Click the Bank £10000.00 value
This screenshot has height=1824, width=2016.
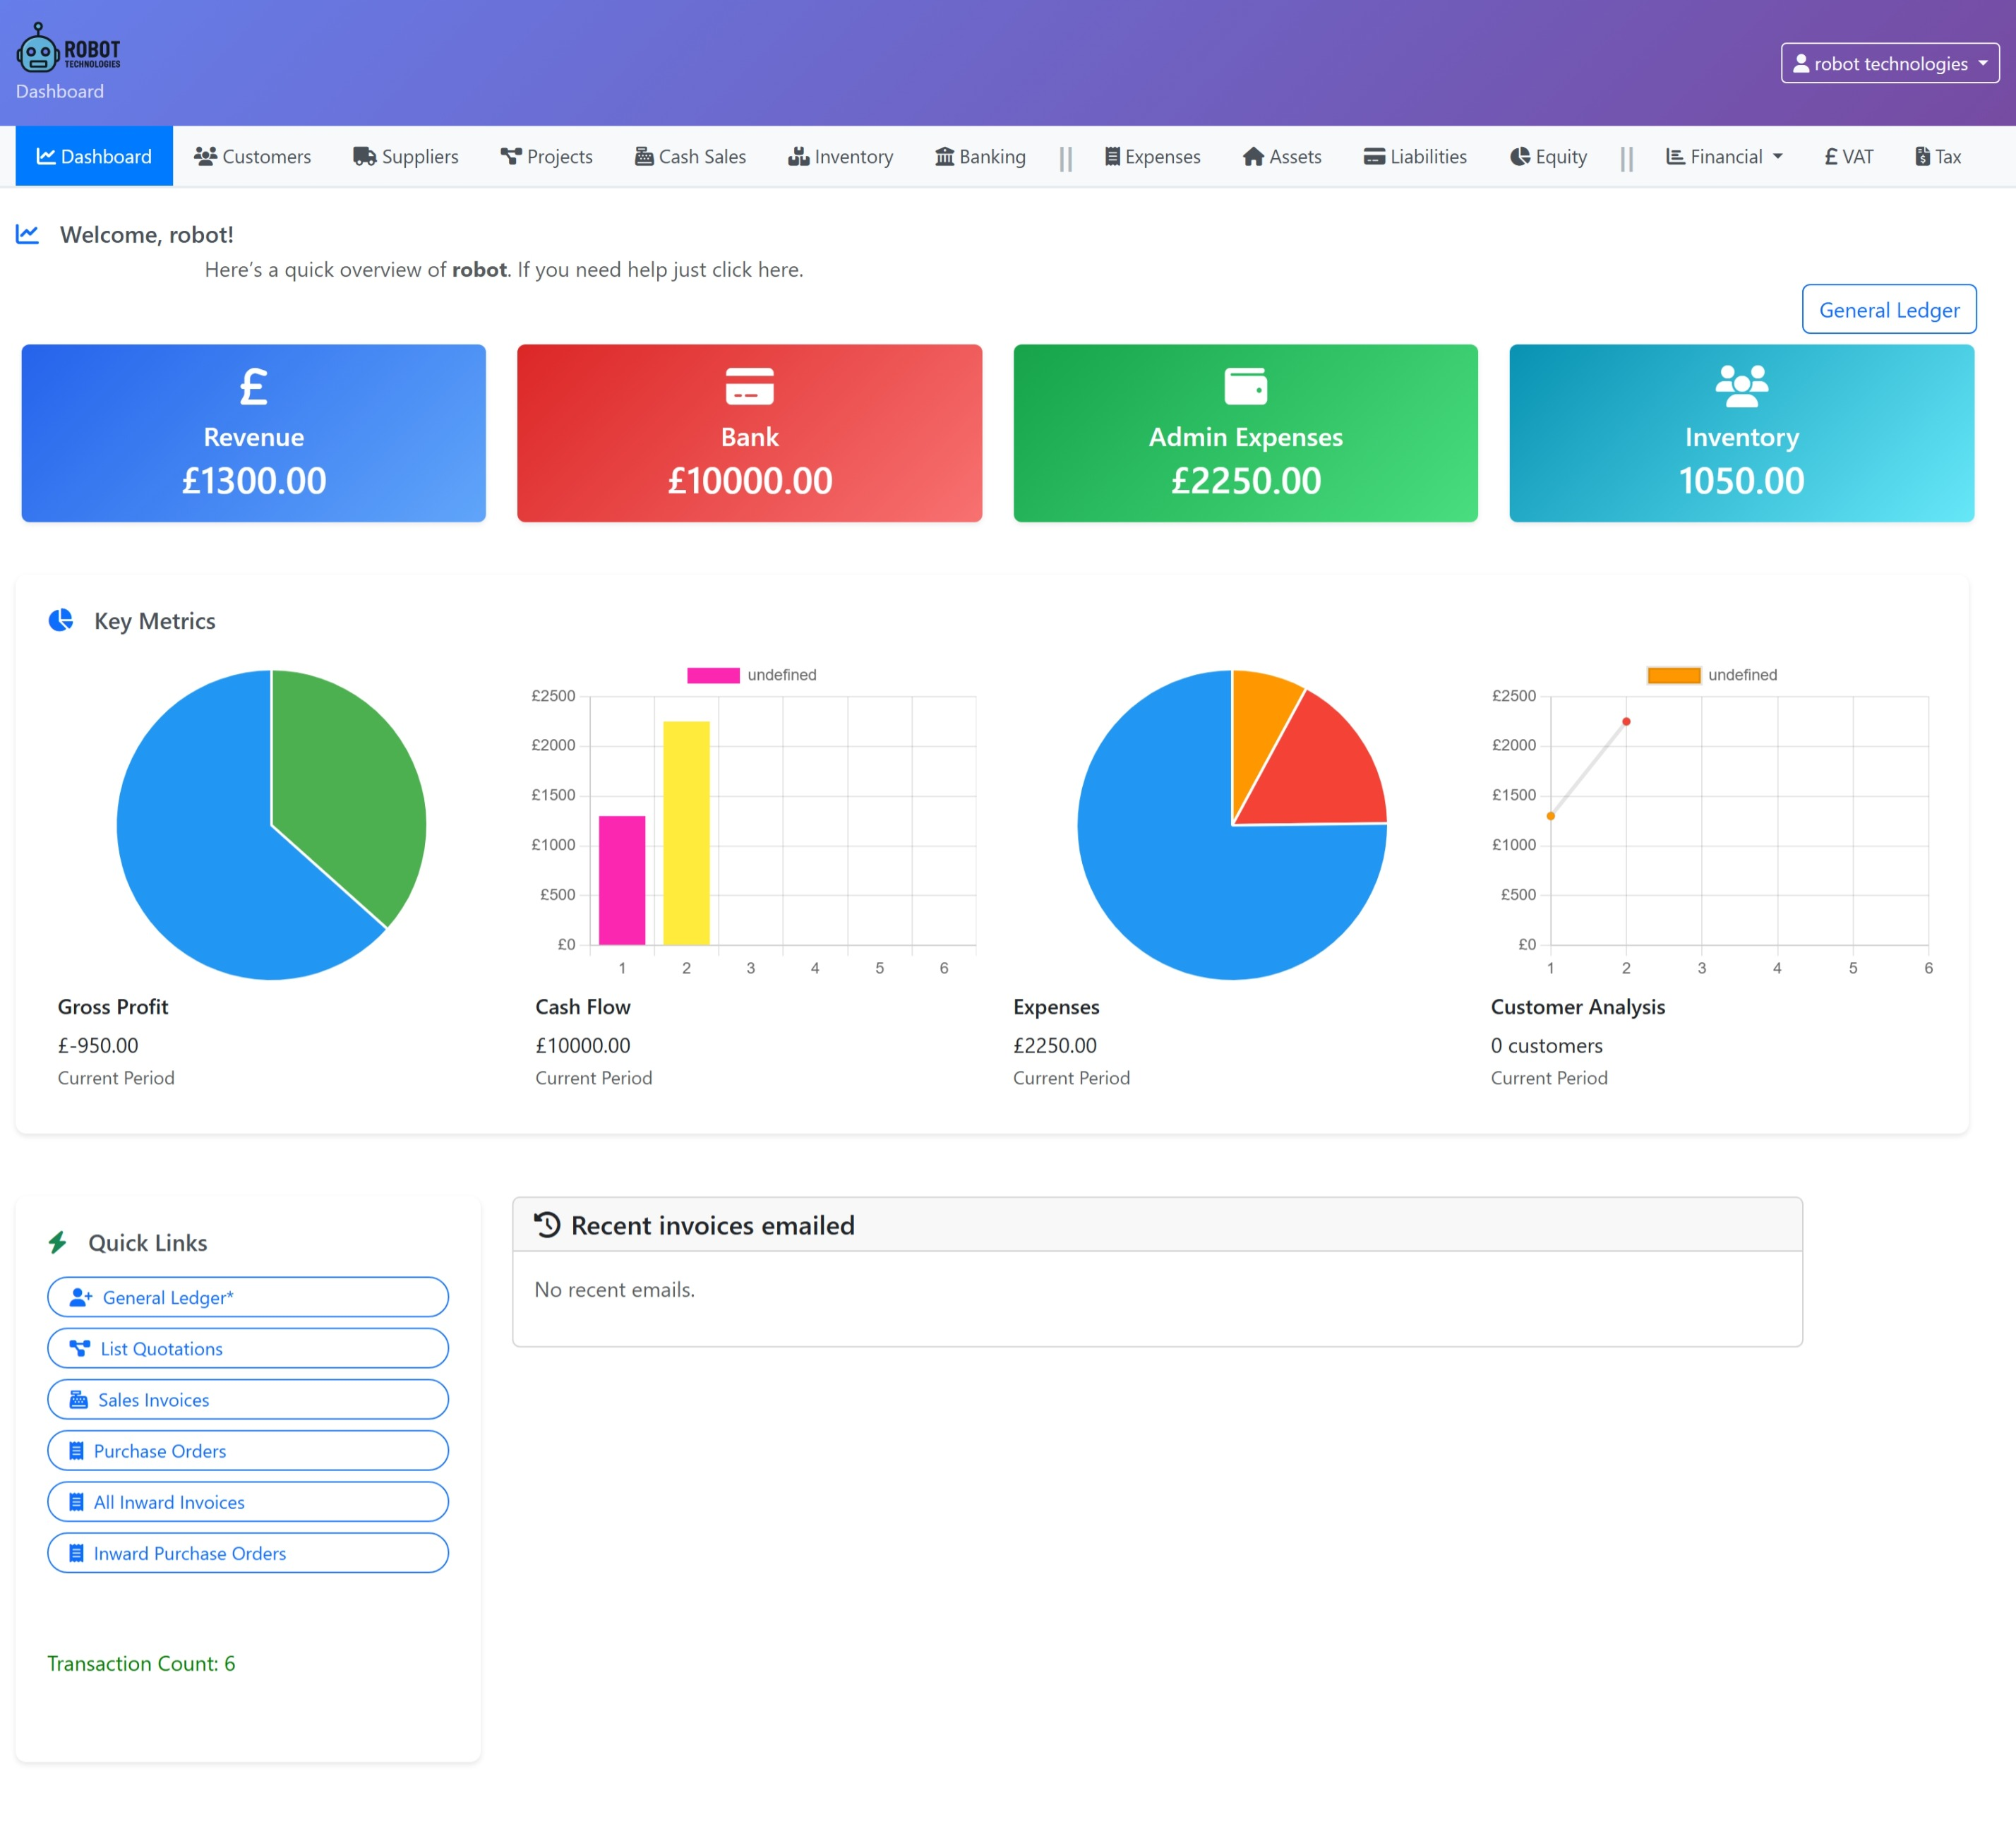(750, 481)
